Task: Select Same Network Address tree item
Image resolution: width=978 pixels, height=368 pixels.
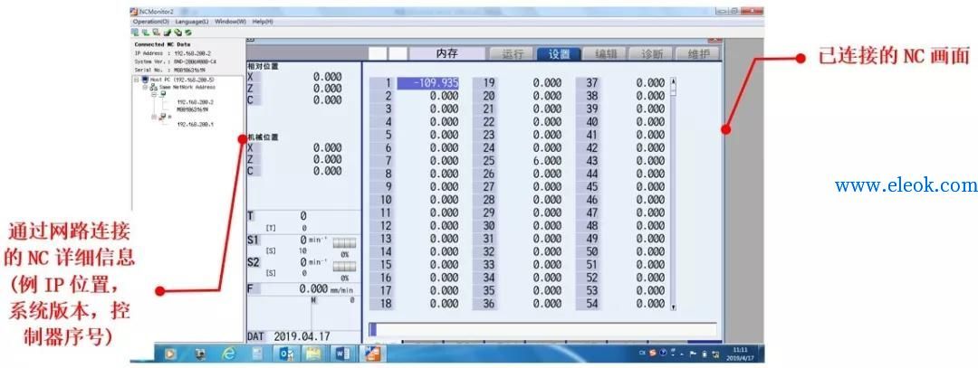Action: pos(187,88)
